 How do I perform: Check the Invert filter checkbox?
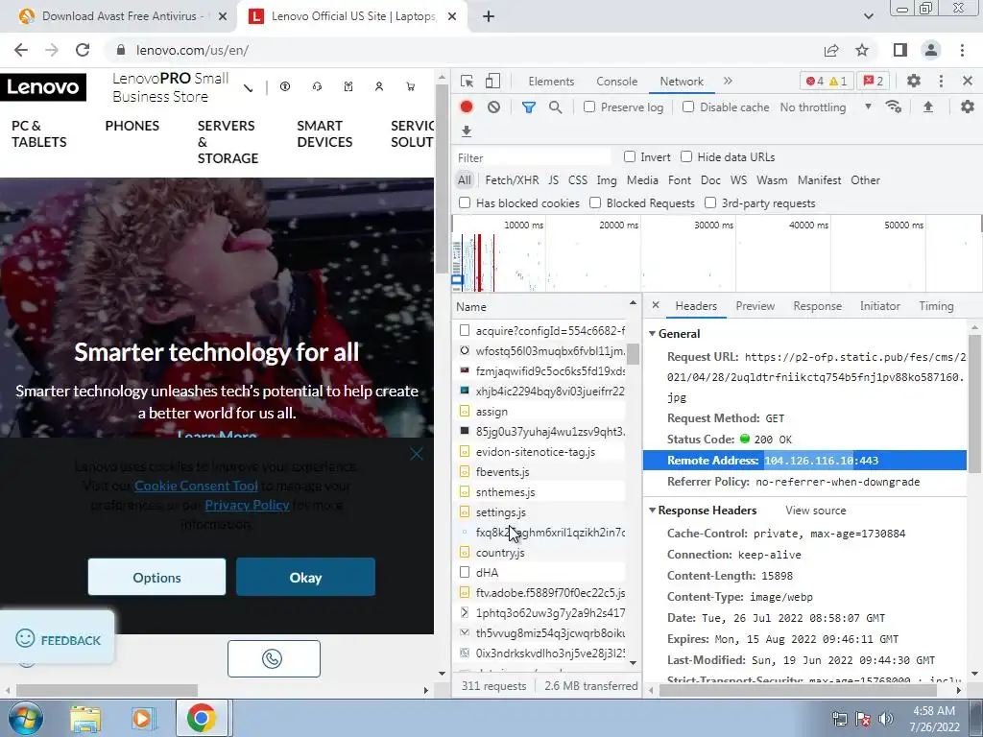(630, 156)
